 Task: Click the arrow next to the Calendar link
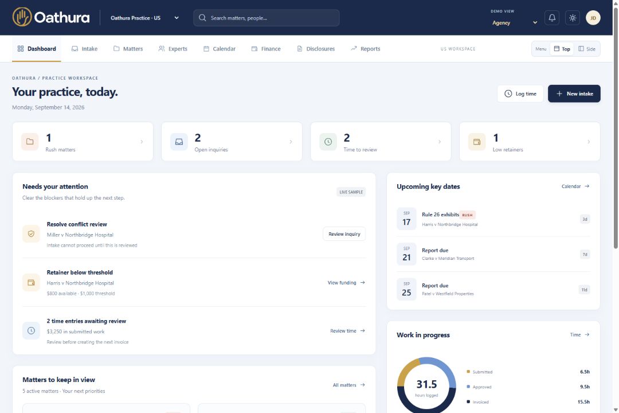pyautogui.click(x=587, y=186)
